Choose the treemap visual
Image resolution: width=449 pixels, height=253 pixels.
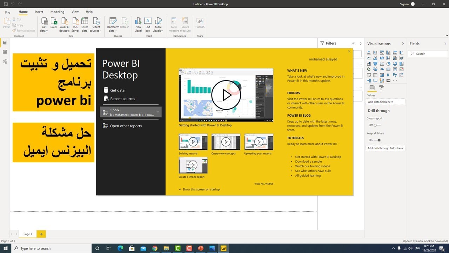401,64
